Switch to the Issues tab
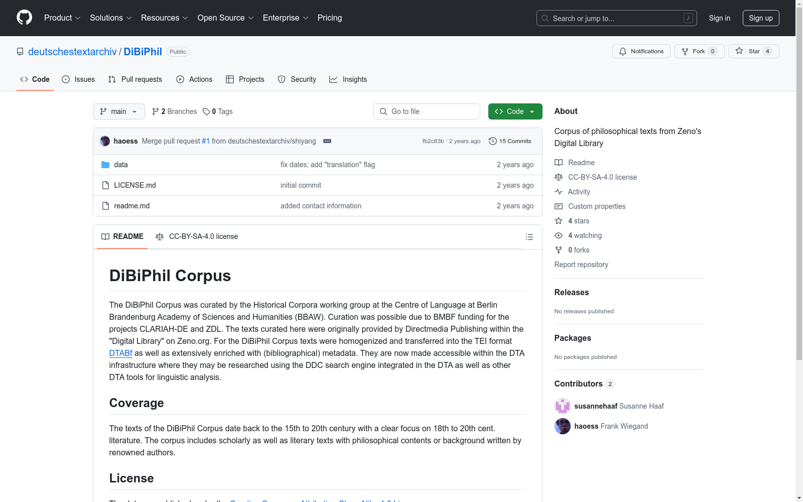803x502 pixels. (x=78, y=79)
